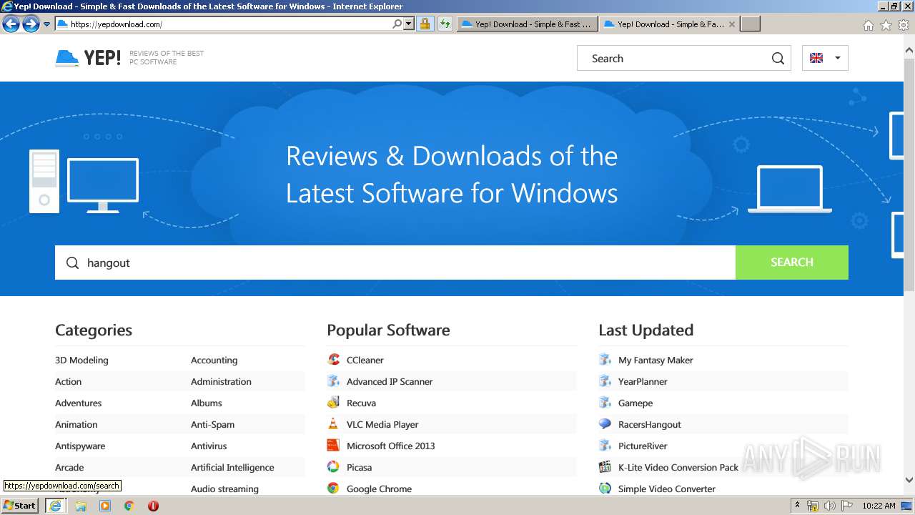The width and height of the screenshot is (915, 515).
Task: Click the green SEARCH button
Action: pyautogui.click(x=792, y=263)
